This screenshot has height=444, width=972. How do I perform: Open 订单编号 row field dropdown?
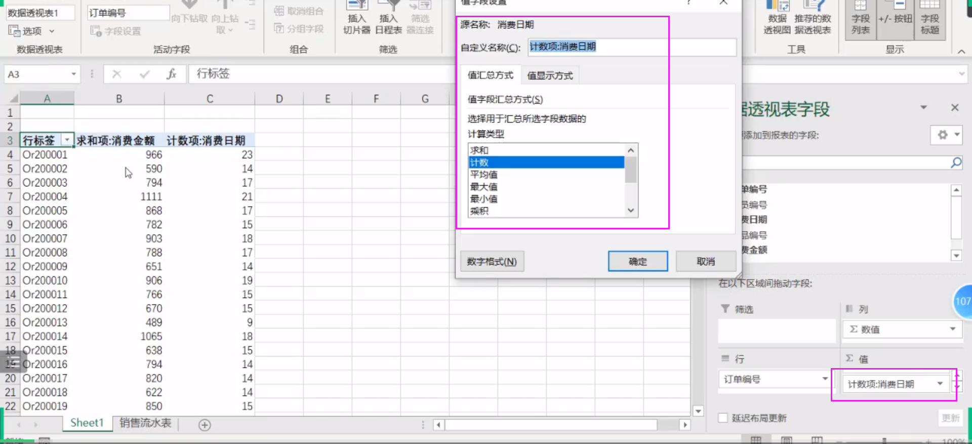click(825, 379)
